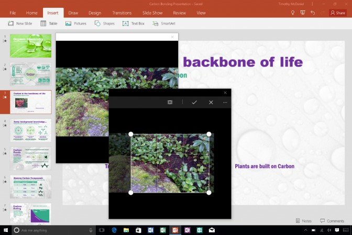Open the crop window's more options ellipsis

[225, 102]
